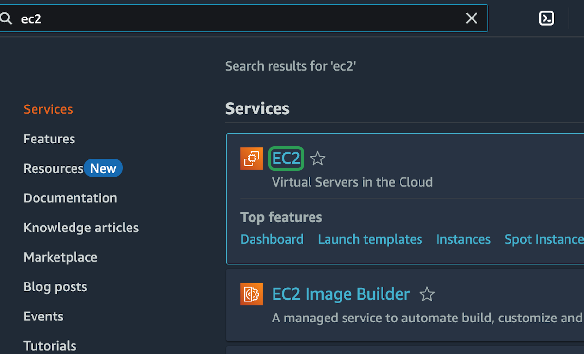Viewport: 584px width, 354px height.
Task: Select the Documentation filter category
Action: 71,198
